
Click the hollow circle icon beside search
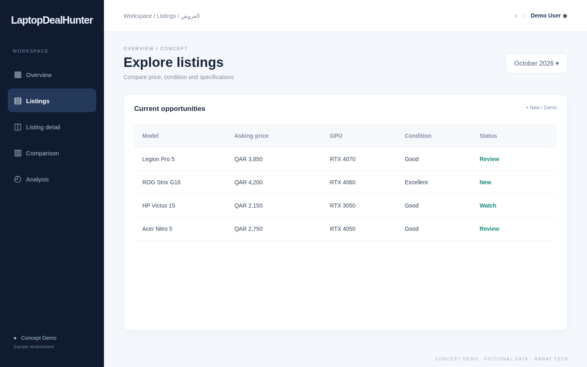point(524,16)
